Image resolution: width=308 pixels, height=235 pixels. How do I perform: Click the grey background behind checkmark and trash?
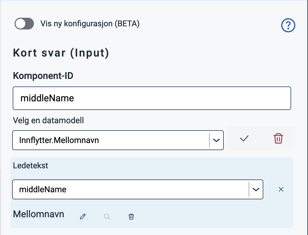[261, 146]
